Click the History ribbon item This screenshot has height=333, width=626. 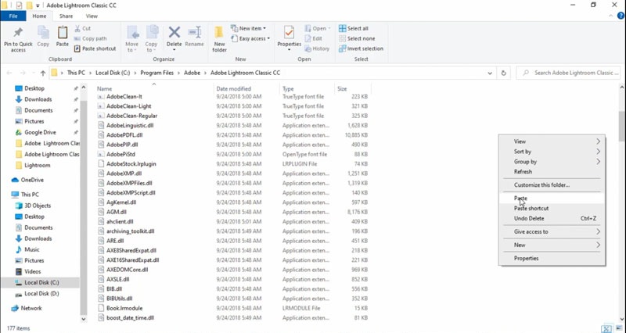point(317,48)
